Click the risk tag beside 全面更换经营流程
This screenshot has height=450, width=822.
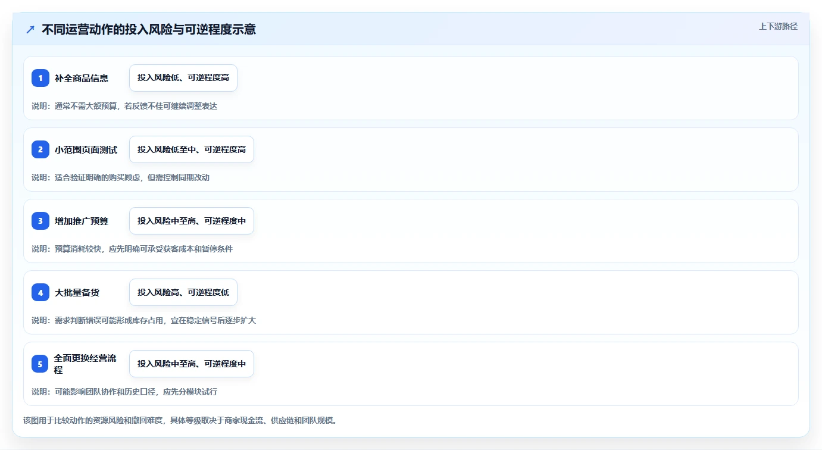pos(192,364)
